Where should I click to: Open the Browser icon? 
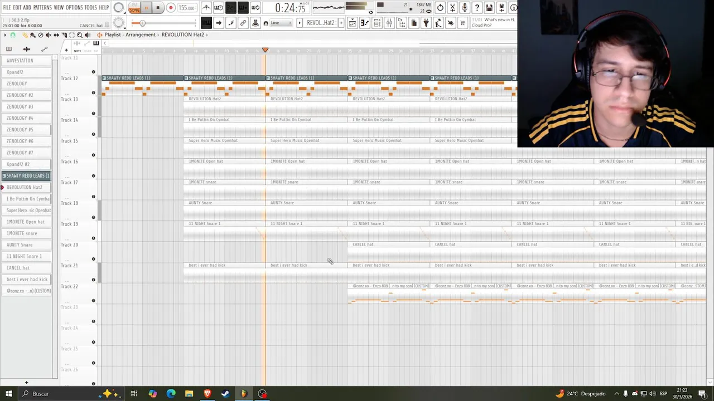tap(402, 23)
